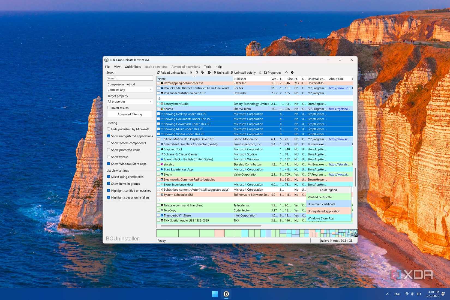450x300 pixels.
Task: Click the Advanced filtering button
Action: (x=130, y=114)
